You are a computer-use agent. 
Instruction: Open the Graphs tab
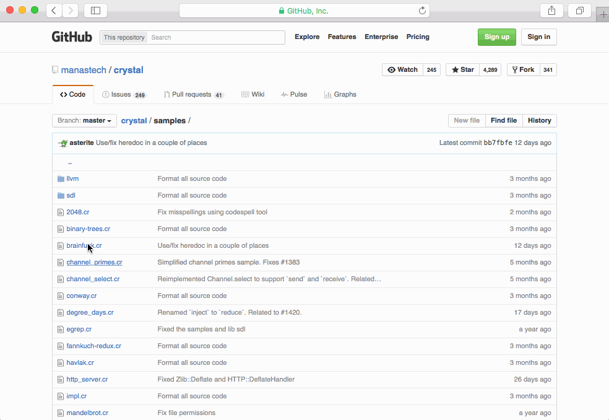[340, 95]
